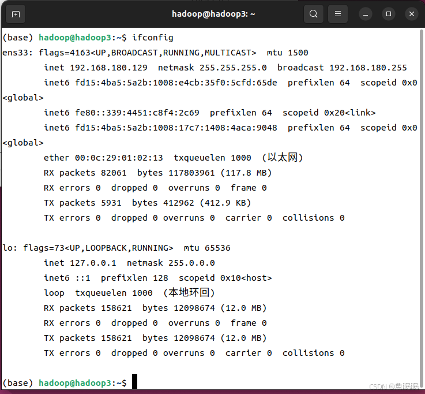Click link-local address fe80::339:4451:c8f4:2c69

(137, 113)
